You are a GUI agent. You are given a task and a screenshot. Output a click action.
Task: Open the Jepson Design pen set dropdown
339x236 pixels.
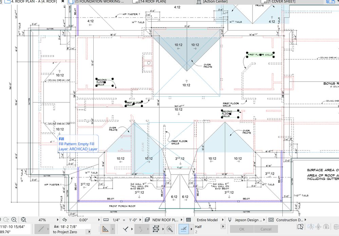(x=264, y=220)
